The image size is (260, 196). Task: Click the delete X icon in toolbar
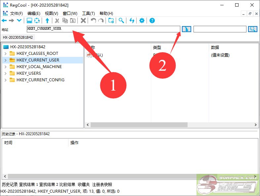pos(83,20)
